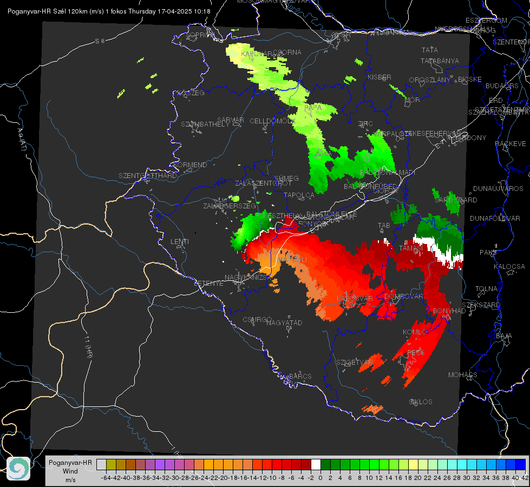Select the KISBER town label
The image size is (530, 487).
coord(379,77)
